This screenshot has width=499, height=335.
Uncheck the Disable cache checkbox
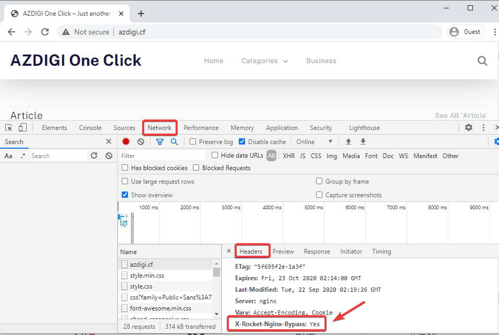tap(242, 141)
